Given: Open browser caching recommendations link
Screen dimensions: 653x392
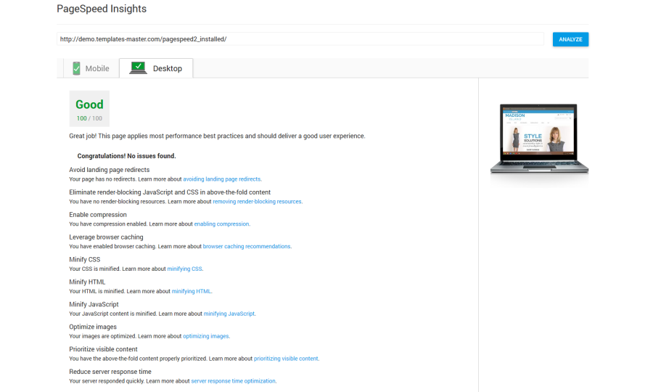Looking at the screenshot, I should 247,246.
